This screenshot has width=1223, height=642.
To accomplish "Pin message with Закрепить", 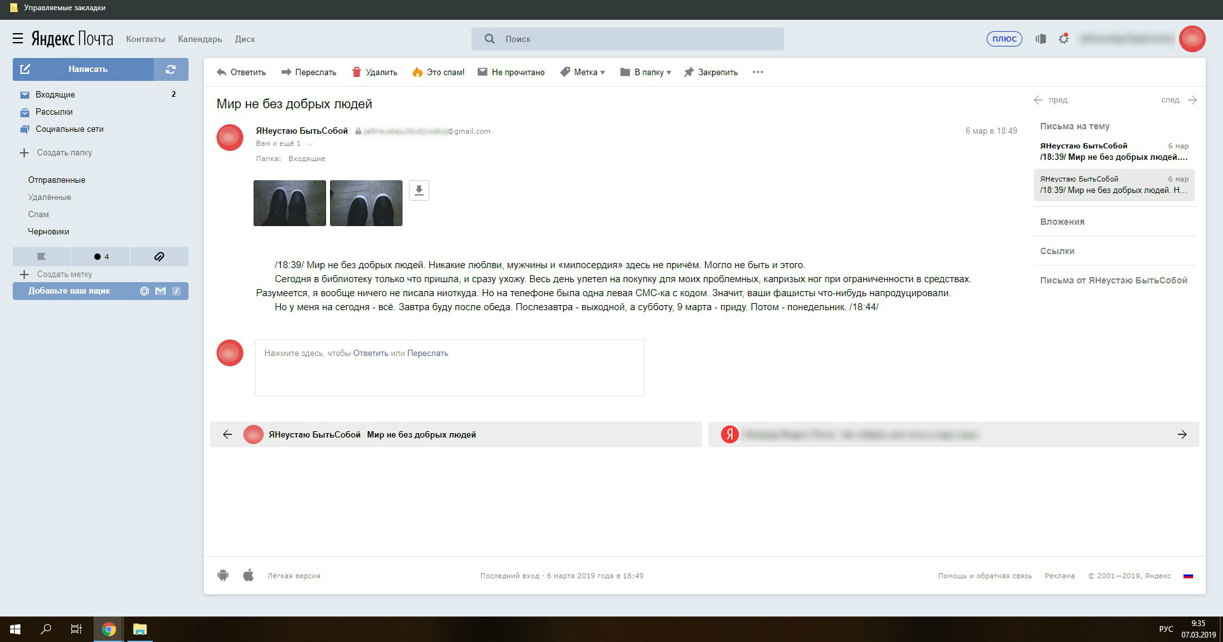I will coord(710,72).
